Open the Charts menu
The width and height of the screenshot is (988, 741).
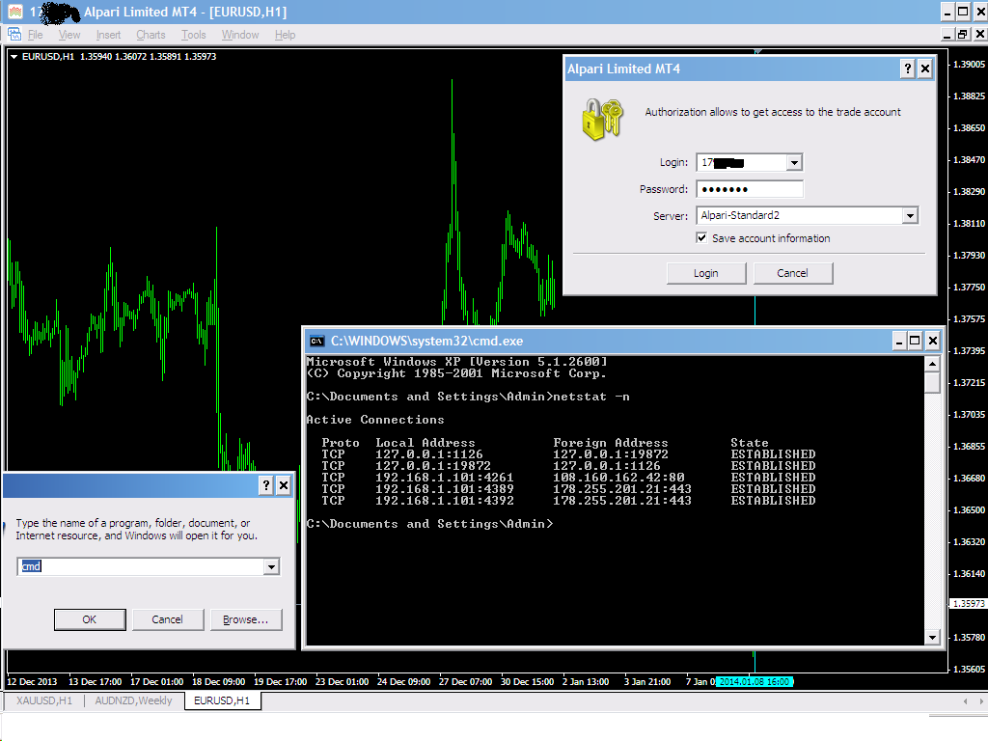[x=151, y=35]
